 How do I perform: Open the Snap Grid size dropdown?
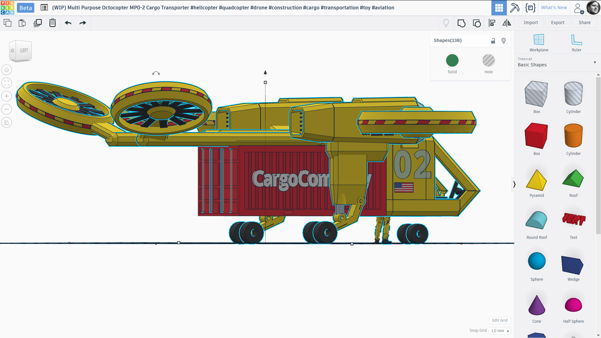click(x=500, y=330)
